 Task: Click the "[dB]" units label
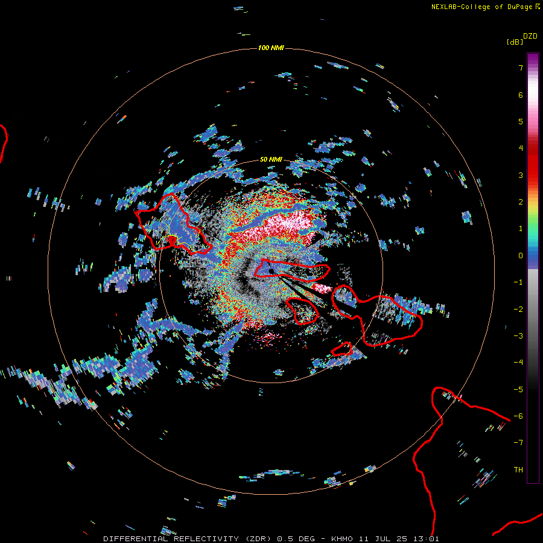tap(515, 42)
